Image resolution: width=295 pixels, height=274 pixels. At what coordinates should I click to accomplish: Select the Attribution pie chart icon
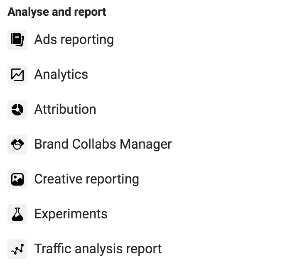click(17, 110)
